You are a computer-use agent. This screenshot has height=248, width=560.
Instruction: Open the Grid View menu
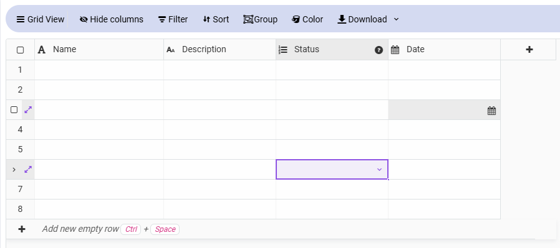point(41,19)
